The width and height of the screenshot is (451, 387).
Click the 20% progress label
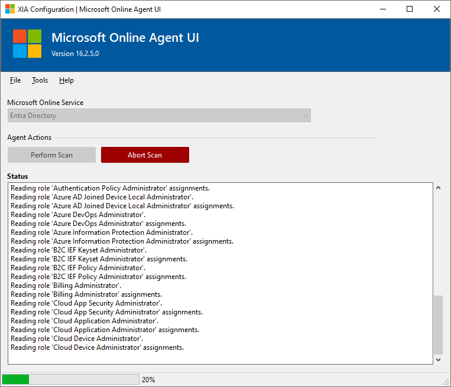pyautogui.click(x=148, y=380)
